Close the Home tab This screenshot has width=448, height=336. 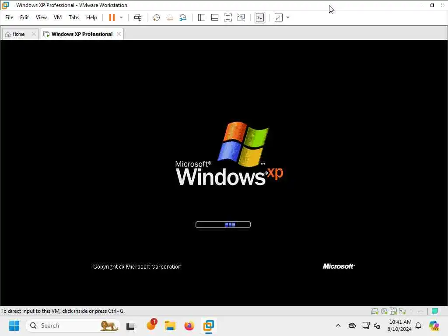34,34
